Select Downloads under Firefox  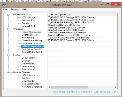pos(28,64)
